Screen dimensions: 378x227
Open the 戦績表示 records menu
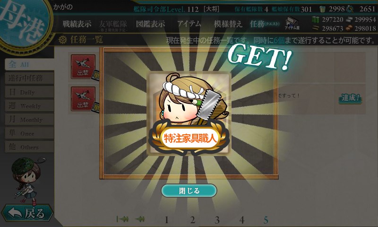click(x=77, y=24)
